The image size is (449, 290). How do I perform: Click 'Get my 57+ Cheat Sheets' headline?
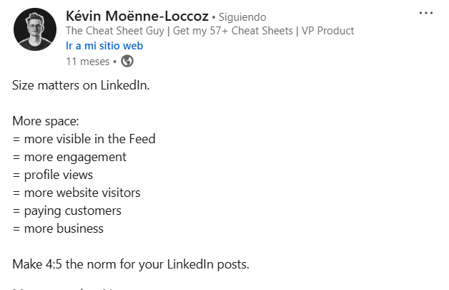[x=233, y=31]
